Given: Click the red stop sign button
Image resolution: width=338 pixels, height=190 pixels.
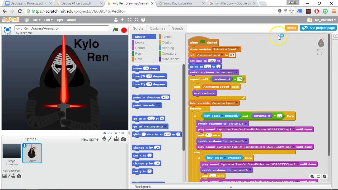Looking at the screenshot, I should tap(124, 30).
